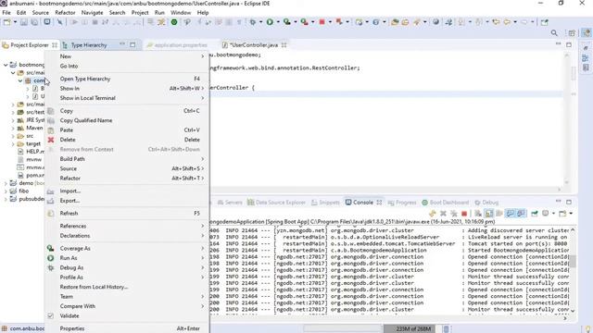Viewport: 593px width, 333px height.
Task: Click the console vertical scrollbar
Action: pyautogui.click(x=573, y=269)
